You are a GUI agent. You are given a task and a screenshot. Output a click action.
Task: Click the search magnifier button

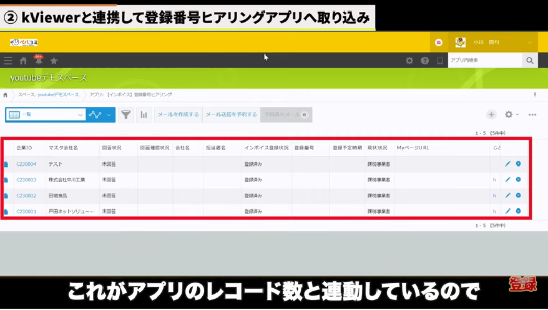530,60
